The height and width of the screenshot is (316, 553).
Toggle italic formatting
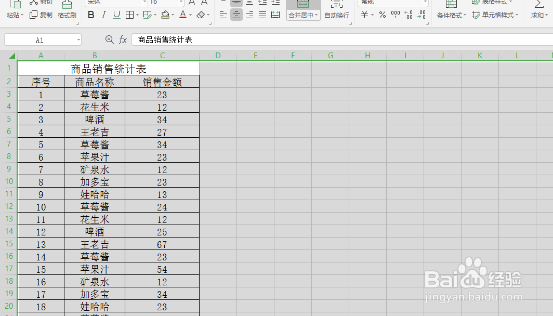pyautogui.click(x=104, y=15)
